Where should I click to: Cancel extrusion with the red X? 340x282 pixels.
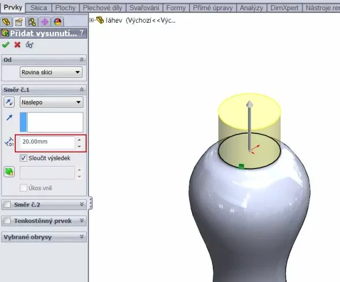click(x=17, y=44)
